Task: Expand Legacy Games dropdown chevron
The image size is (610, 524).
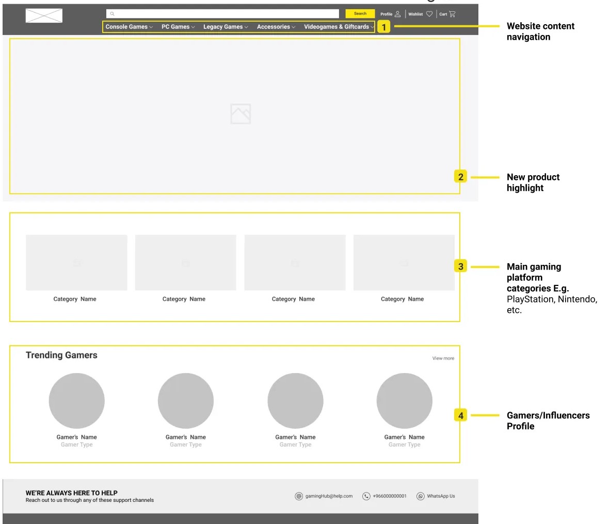Action: coord(246,27)
